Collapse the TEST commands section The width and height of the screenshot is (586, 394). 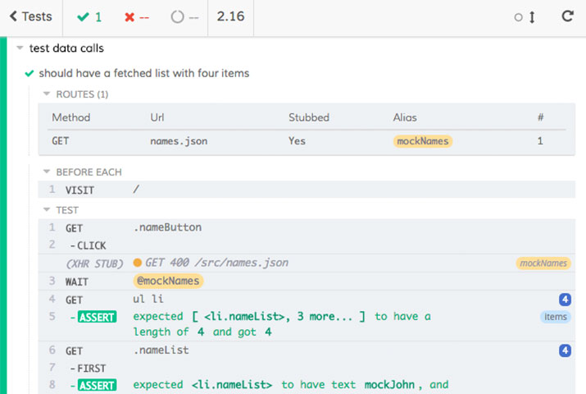click(47, 210)
